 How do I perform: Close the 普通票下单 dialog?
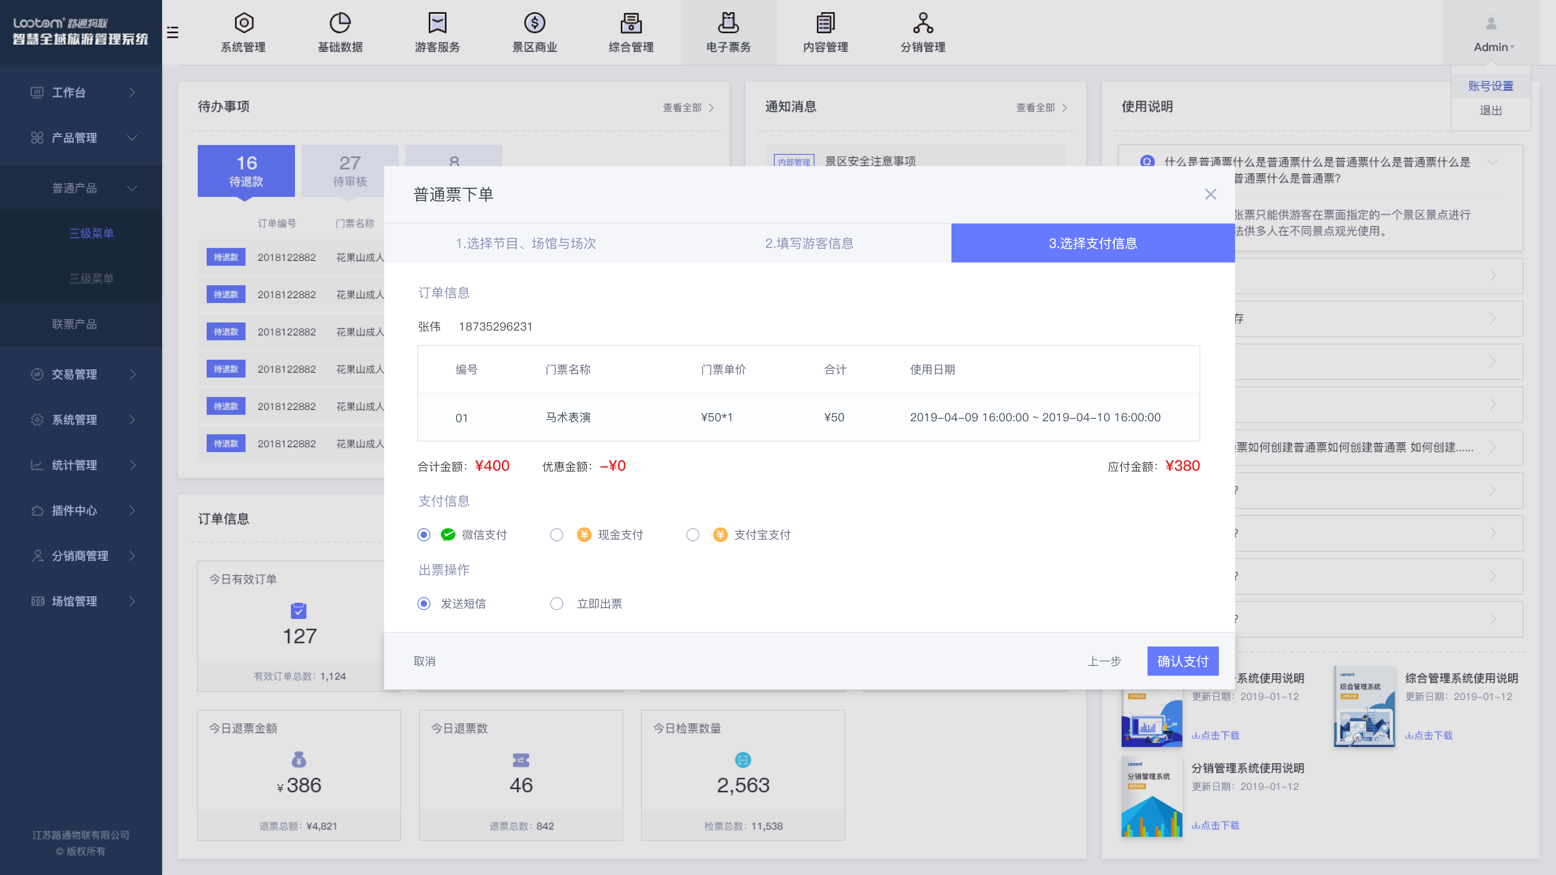1210,194
